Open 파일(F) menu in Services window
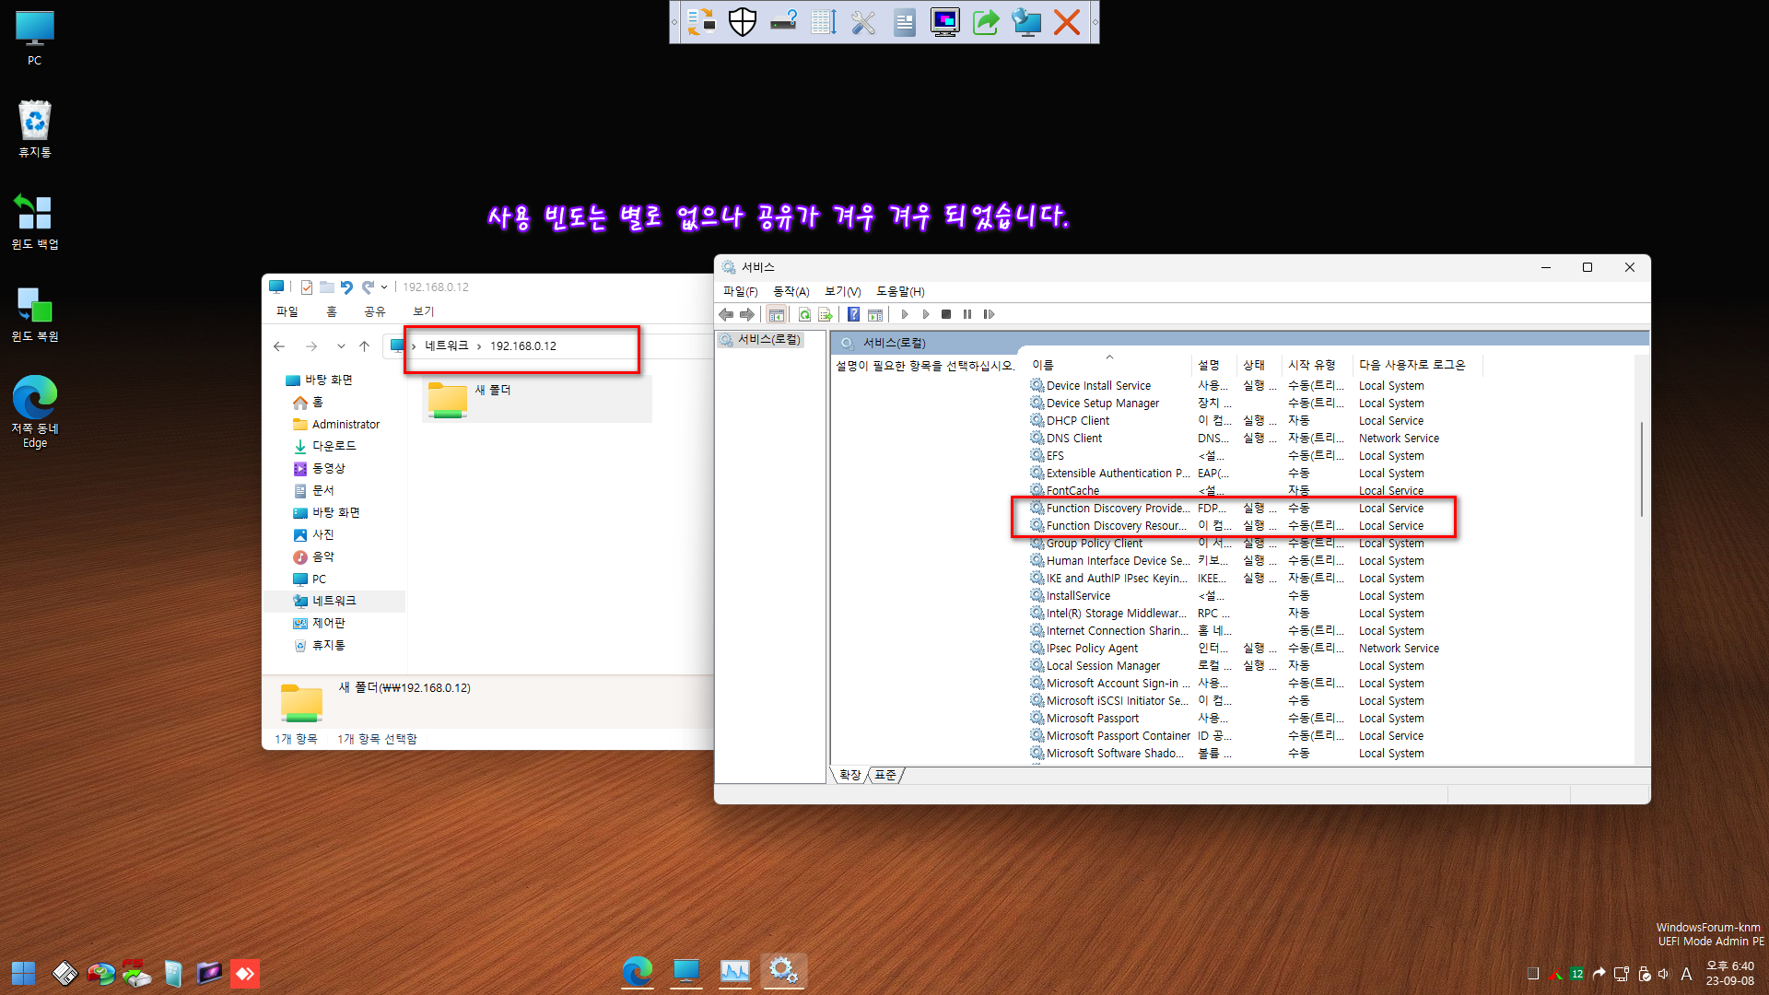 point(740,291)
